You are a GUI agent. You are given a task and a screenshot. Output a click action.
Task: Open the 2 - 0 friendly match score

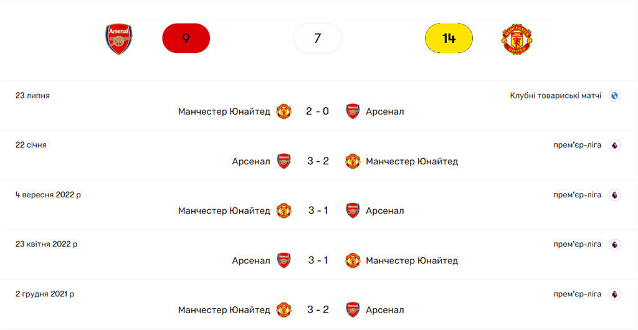pyautogui.click(x=318, y=111)
